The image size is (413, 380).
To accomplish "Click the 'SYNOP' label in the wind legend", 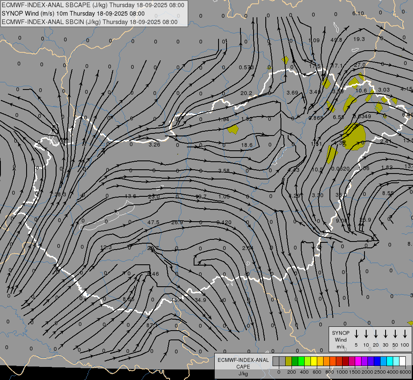I will point(340,333).
